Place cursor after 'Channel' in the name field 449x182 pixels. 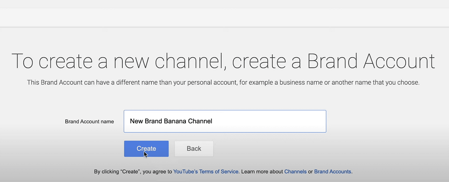click(213, 121)
